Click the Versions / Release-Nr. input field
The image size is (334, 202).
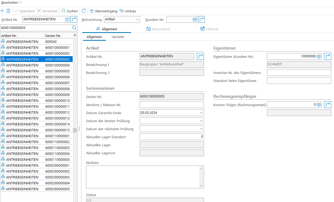[172, 105]
